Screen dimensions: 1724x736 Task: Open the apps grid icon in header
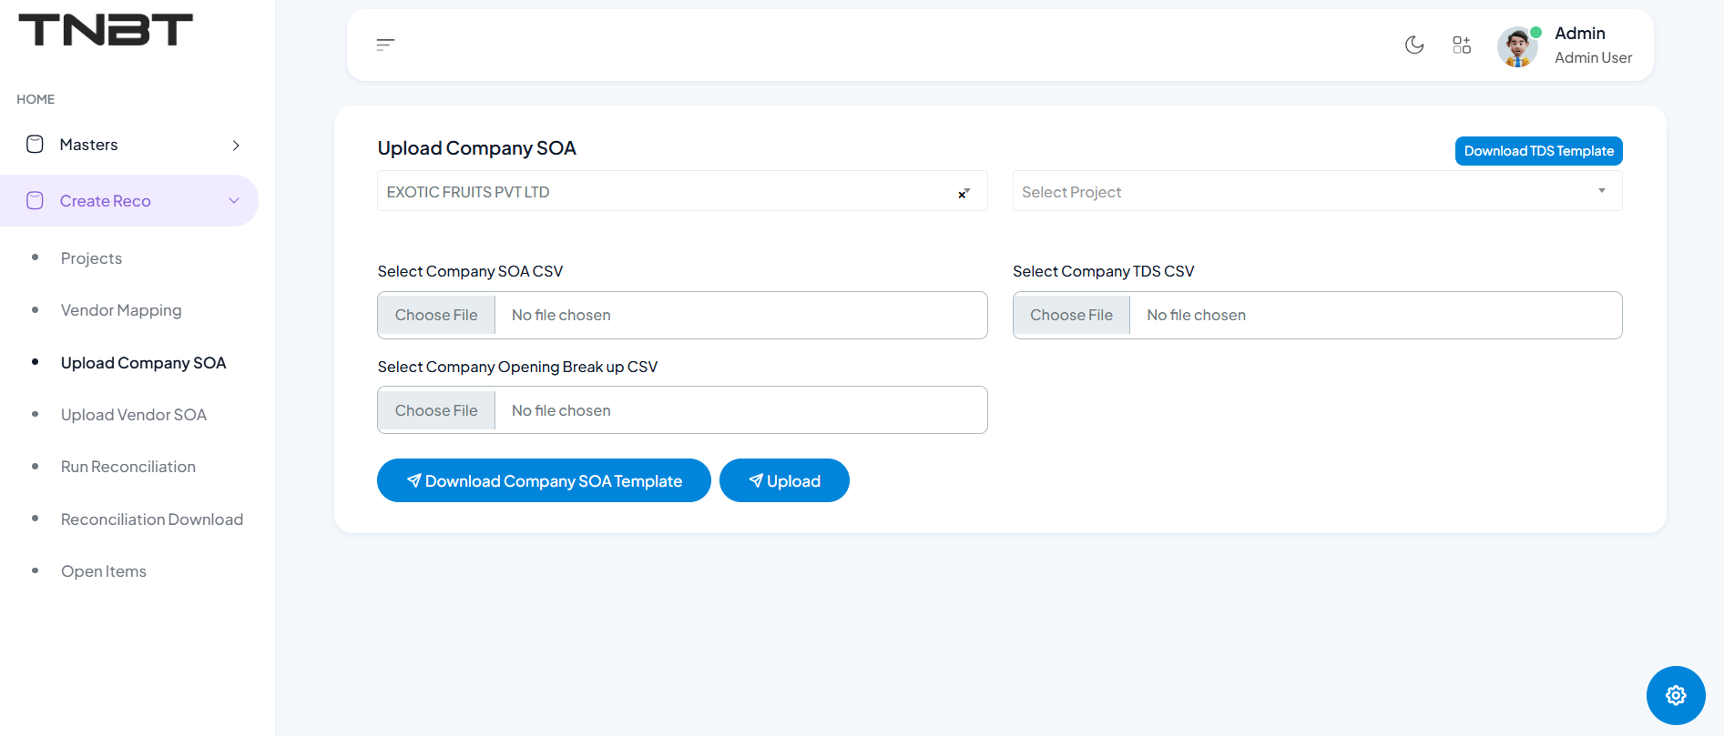click(x=1462, y=45)
